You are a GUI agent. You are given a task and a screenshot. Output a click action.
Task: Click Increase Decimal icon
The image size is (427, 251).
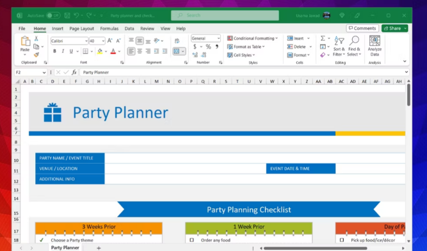tap(195, 55)
